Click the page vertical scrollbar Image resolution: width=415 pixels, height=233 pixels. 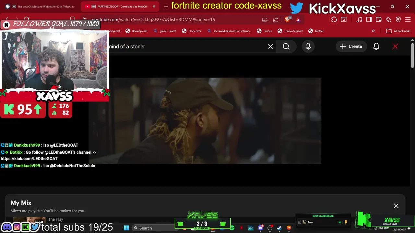coord(412,55)
